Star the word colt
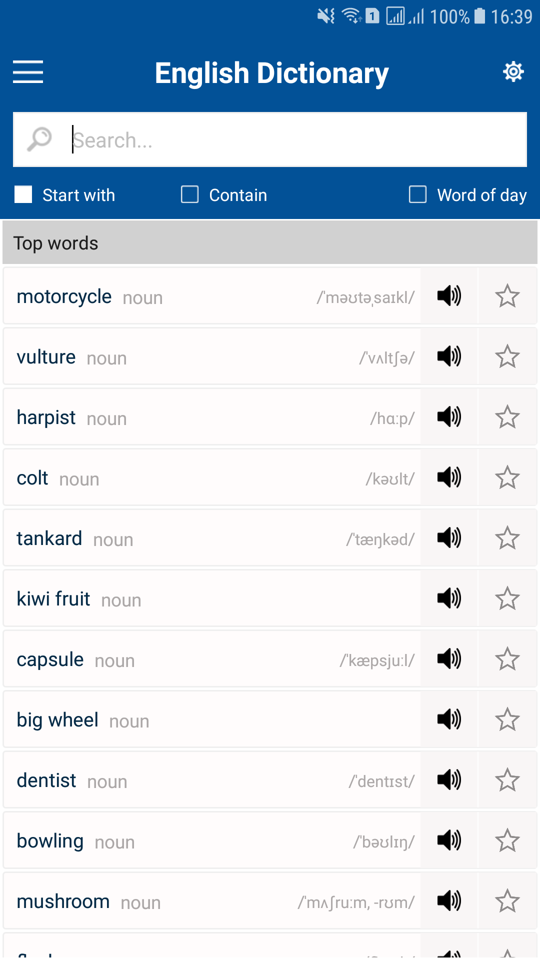The height and width of the screenshot is (960, 540). 507,477
